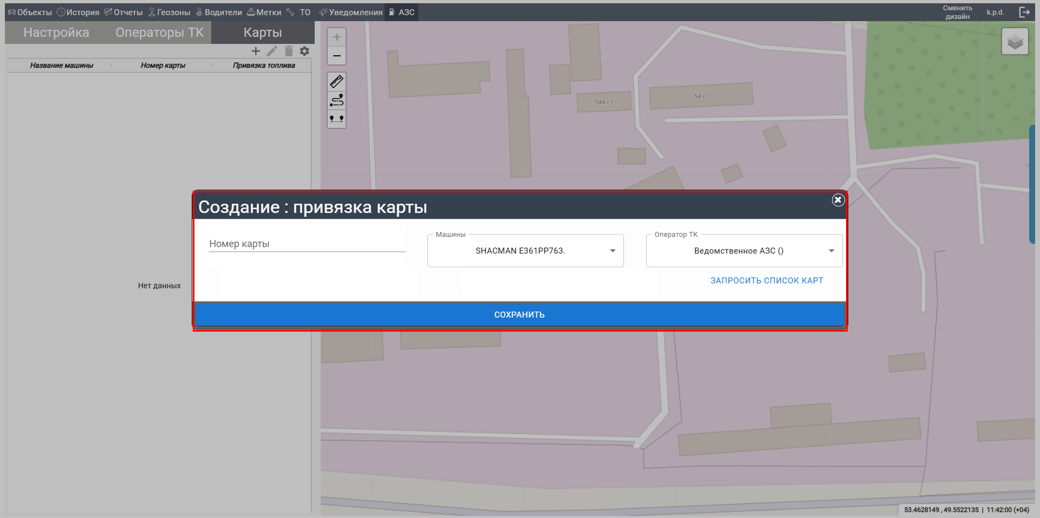The image size is (1040, 518).
Task: Zoom out the map
Action: [x=336, y=56]
